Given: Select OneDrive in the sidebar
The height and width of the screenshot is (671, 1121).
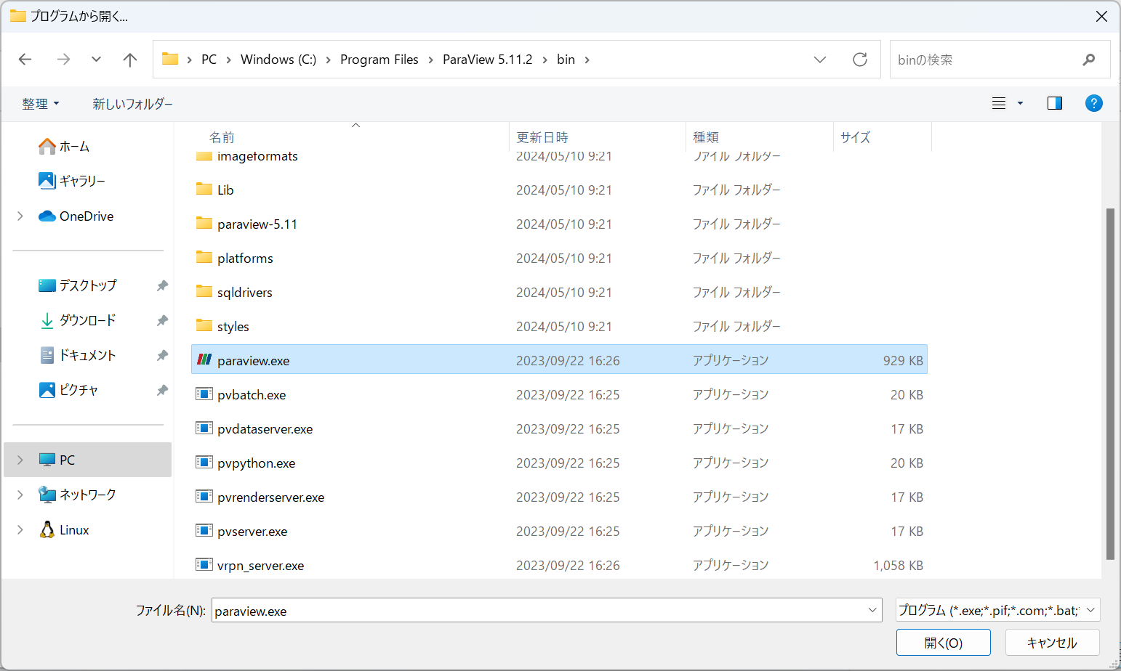Looking at the screenshot, I should [x=87, y=216].
